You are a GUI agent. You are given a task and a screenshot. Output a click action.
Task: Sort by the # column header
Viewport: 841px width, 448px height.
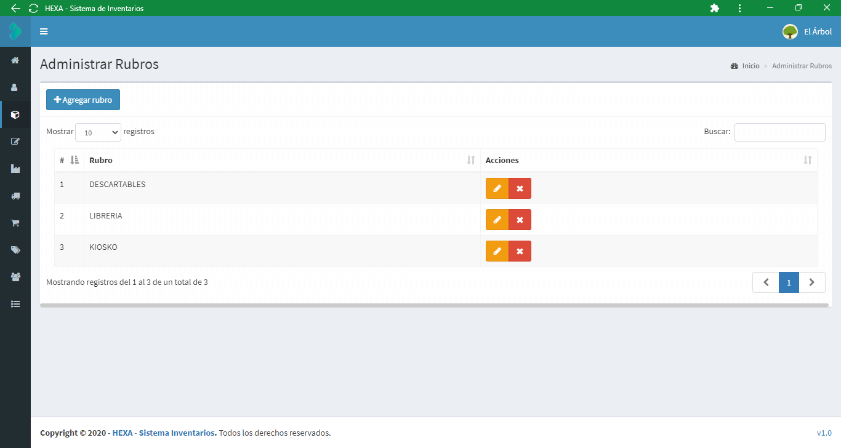(69, 160)
